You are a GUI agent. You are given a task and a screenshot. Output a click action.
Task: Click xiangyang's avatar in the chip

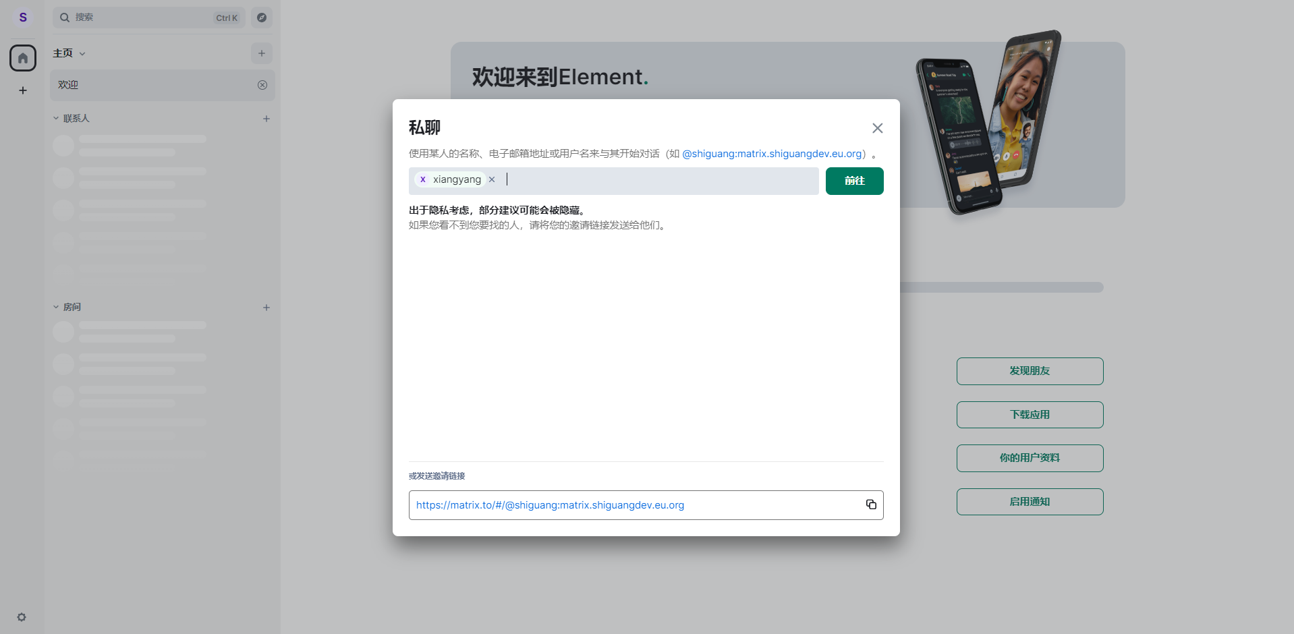pos(423,179)
